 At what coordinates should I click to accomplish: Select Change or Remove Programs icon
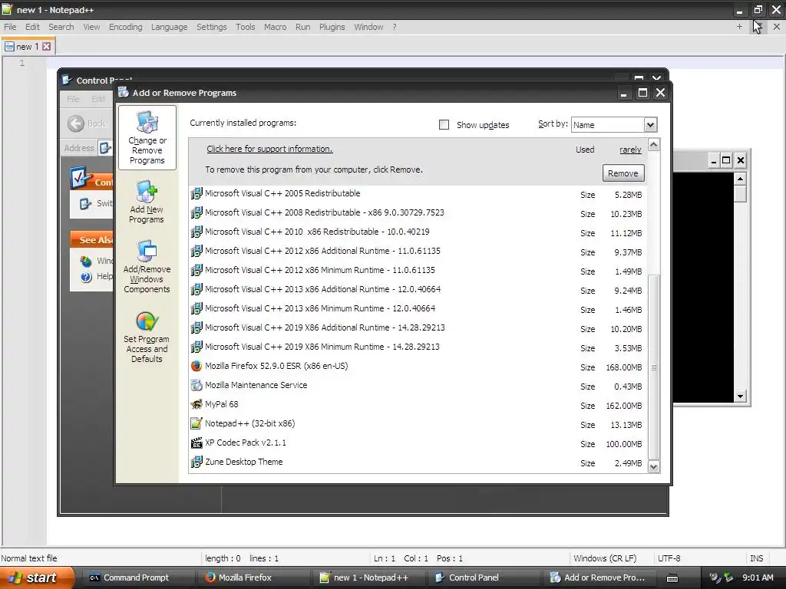pyautogui.click(x=147, y=122)
